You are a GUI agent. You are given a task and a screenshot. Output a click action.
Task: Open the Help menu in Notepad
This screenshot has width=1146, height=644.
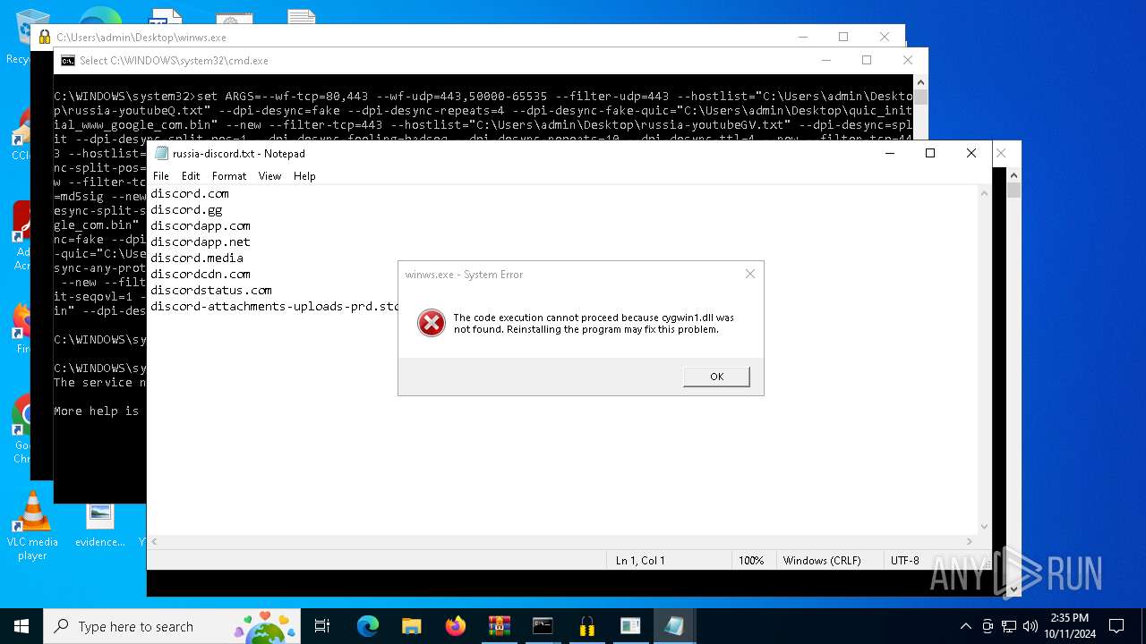[x=304, y=176]
